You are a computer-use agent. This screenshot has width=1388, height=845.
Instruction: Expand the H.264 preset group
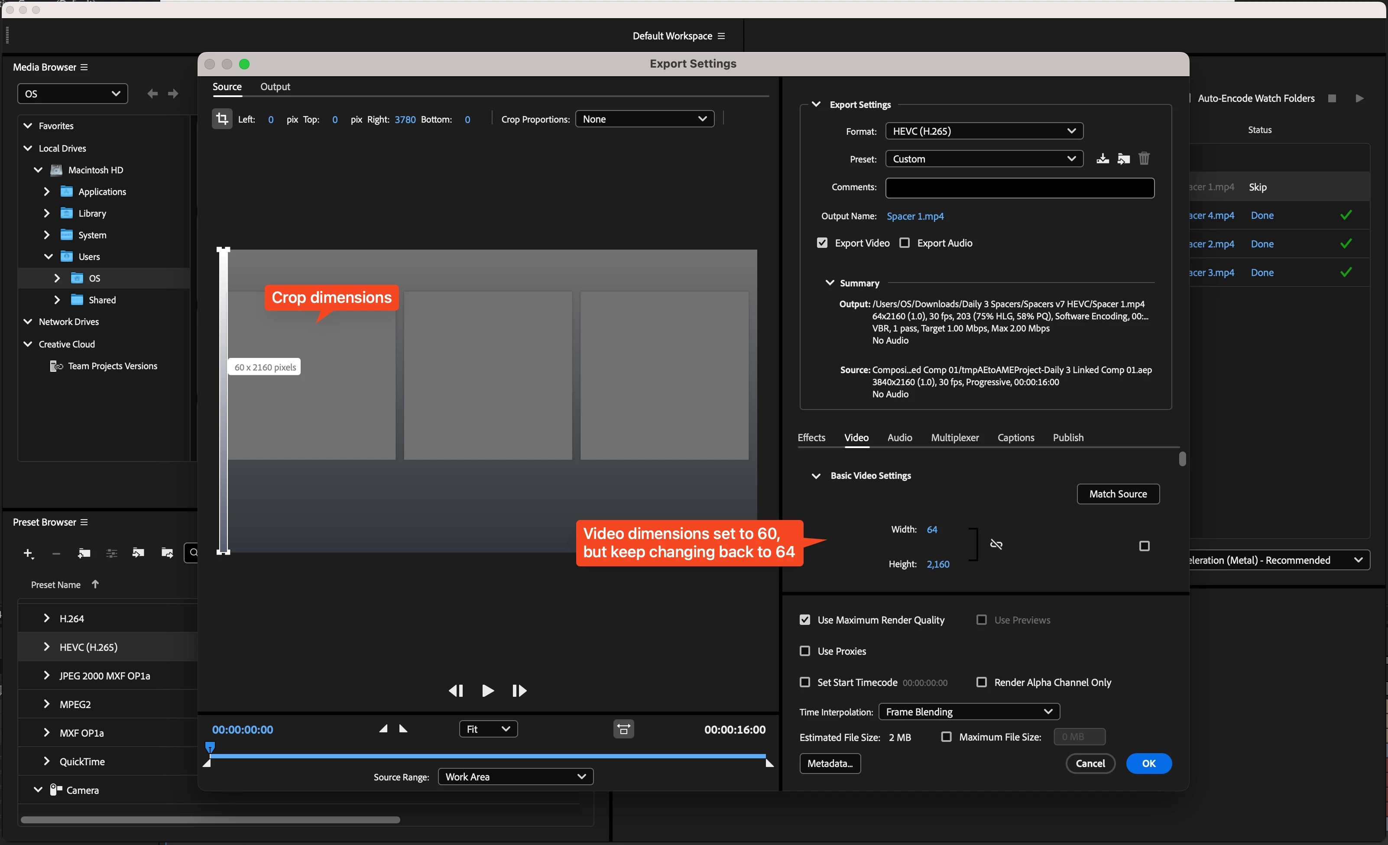[x=47, y=618]
